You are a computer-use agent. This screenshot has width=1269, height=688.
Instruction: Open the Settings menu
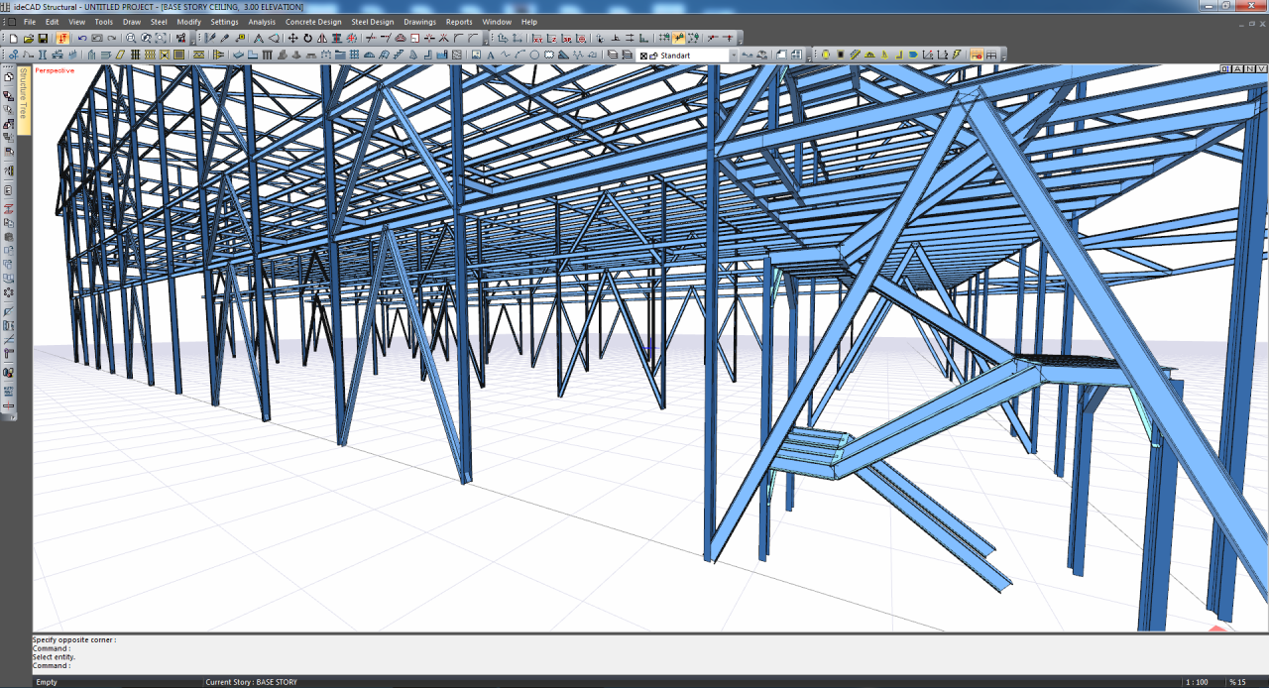point(224,22)
